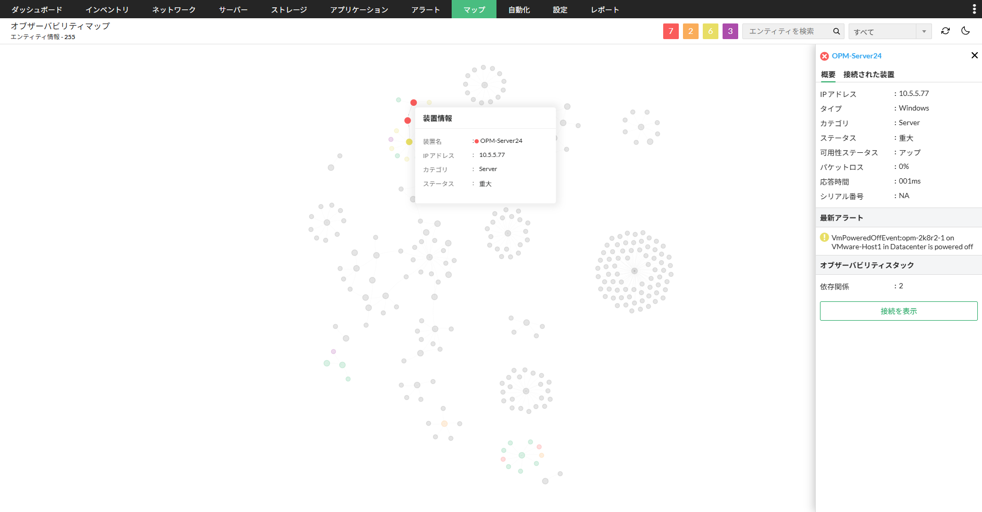This screenshot has width=982, height=512.
Task: Toggle dark mode with the moon icon
Action: [965, 31]
